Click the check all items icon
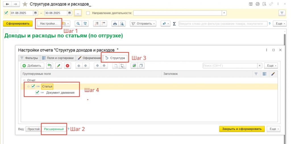The height and width of the screenshot is (144, 291). tap(134, 66)
